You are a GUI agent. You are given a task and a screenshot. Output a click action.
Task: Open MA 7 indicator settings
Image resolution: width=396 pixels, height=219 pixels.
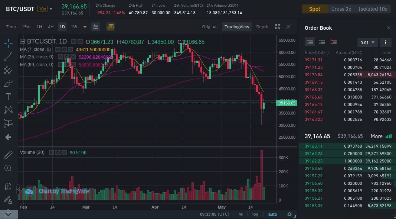click(x=64, y=49)
